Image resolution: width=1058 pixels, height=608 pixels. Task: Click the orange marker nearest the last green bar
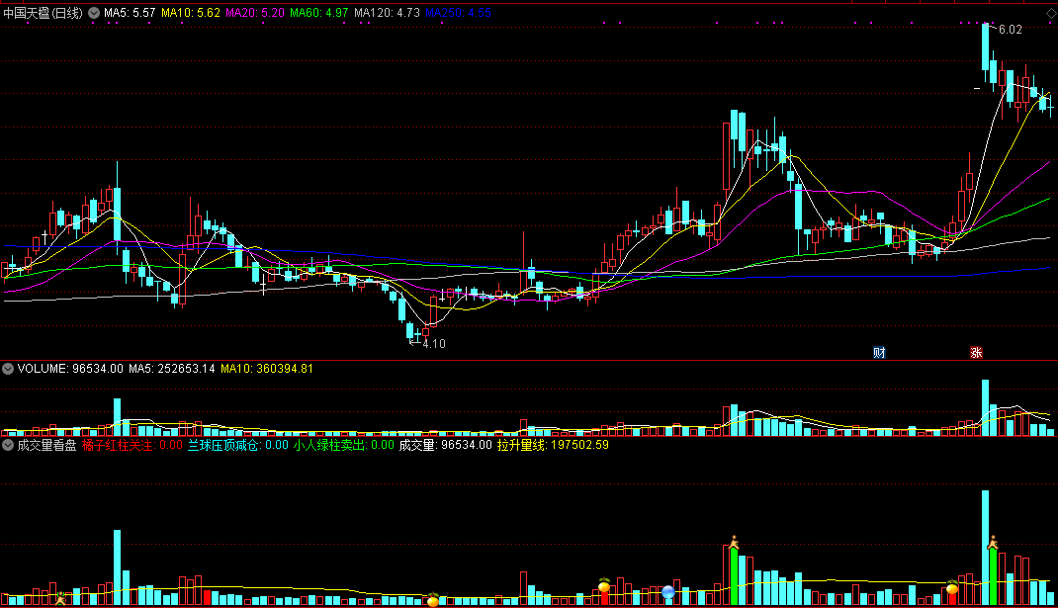tap(952, 587)
